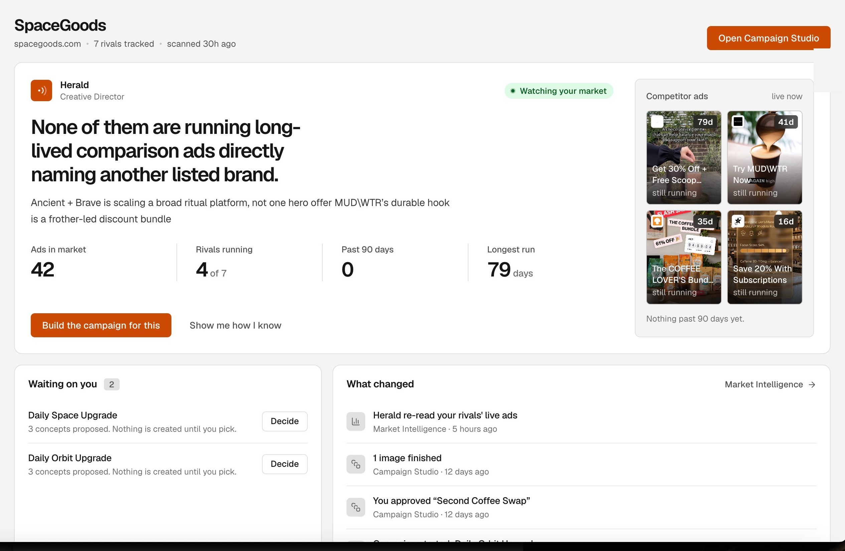The width and height of the screenshot is (845, 551).
Task: Click the Waiting on you count badge
Action: click(112, 384)
